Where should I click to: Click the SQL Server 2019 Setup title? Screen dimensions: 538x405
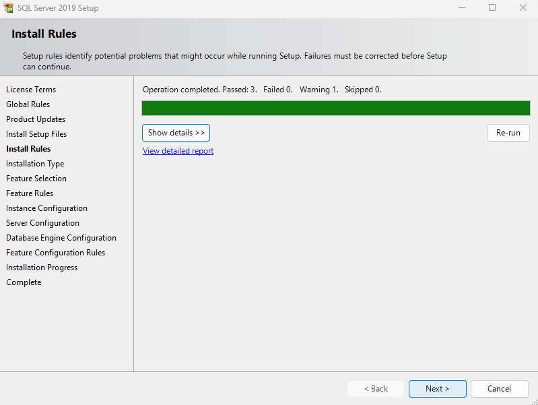pyautogui.click(x=58, y=8)
